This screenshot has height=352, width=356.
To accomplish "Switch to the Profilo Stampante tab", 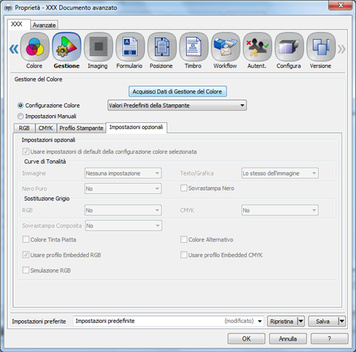I will [81, 128].
